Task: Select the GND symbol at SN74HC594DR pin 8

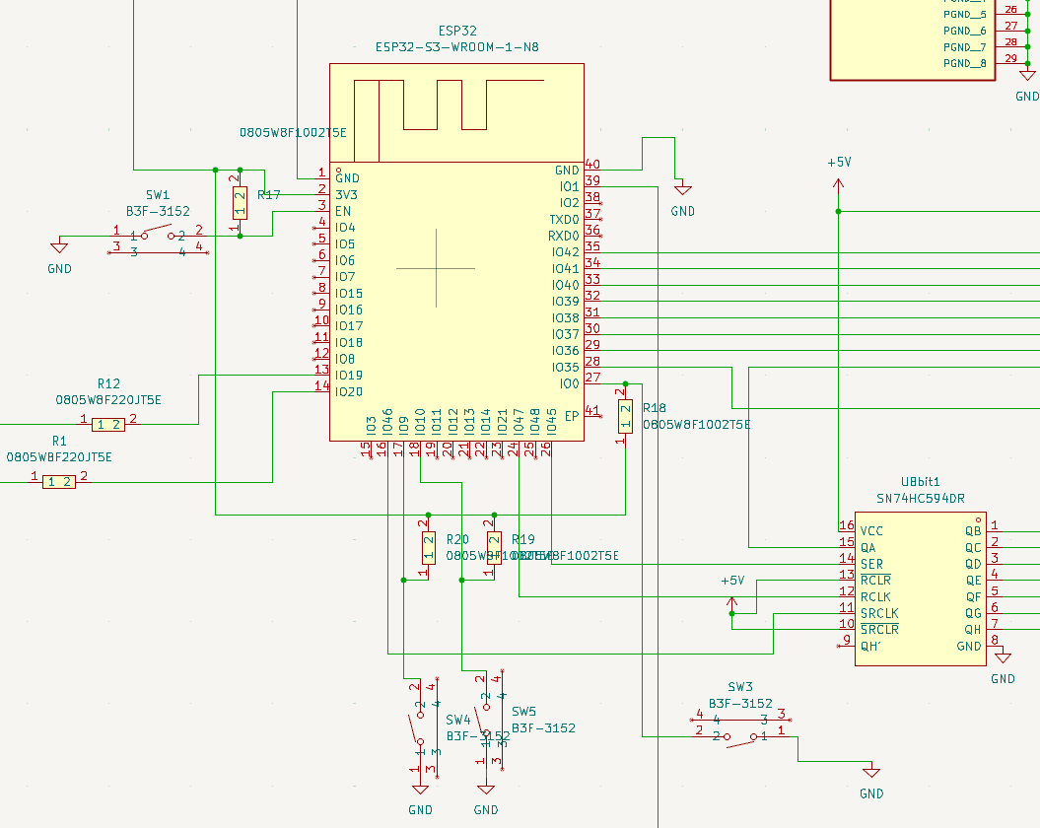Action: click(x=1003, y=657)
